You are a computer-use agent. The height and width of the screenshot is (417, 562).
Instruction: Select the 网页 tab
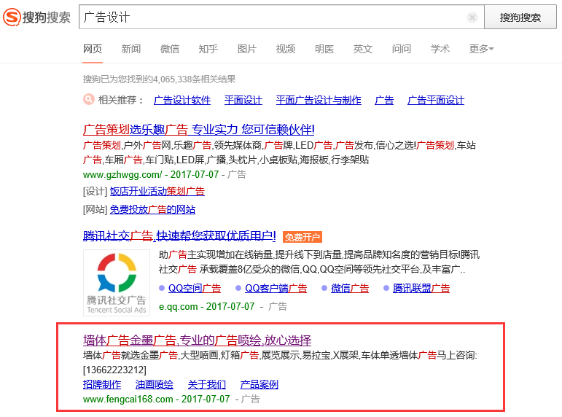coord(93,49)
